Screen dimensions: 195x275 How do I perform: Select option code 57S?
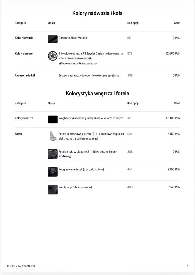click(130, 53)
